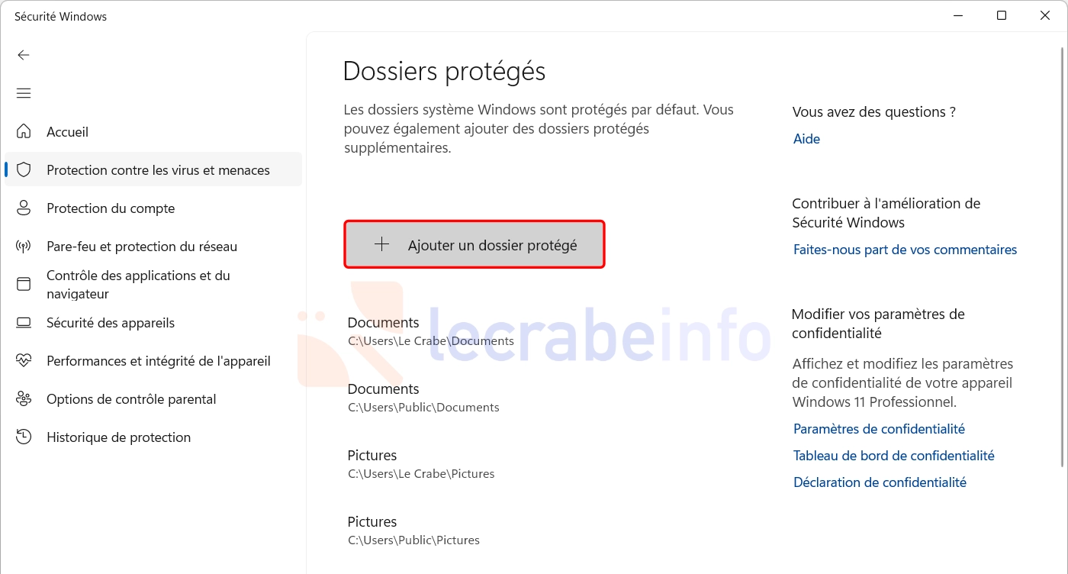The width and height of the screenshot is (1068, 574).
Task: Click the app and browser control icon
Action: click(x=24, y=284)
